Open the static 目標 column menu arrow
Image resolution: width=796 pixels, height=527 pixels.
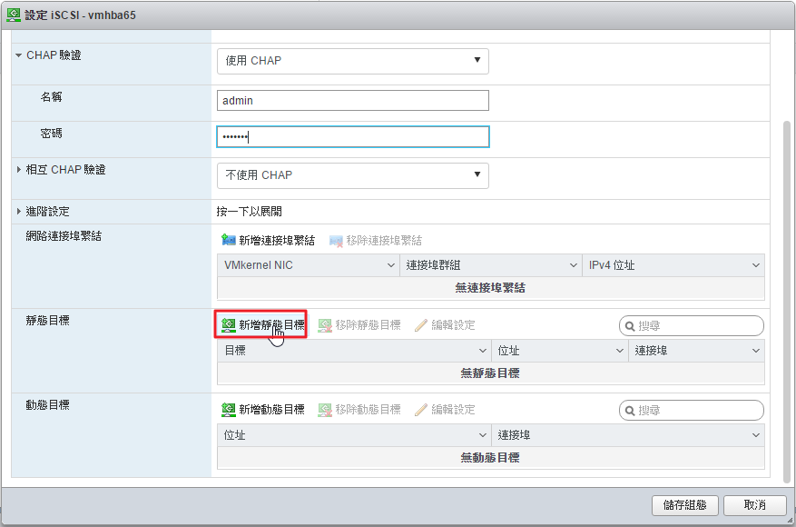483,351
